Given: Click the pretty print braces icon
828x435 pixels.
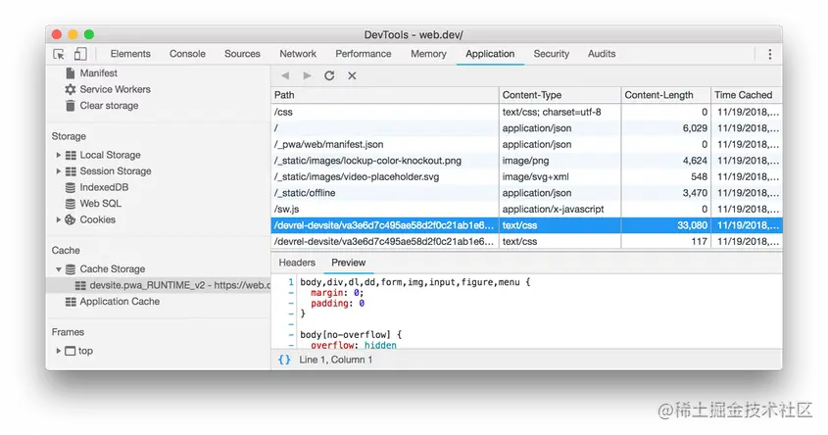Looking at the screenshot, I should [x=284, y=360].
